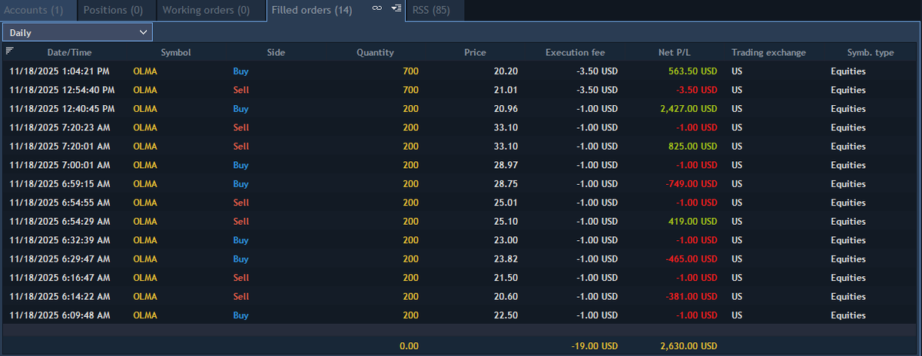Screen dimensions: 922x356
Task: Select the 12:40:45 PM order timestamp
Action: (x=62, y=109)
